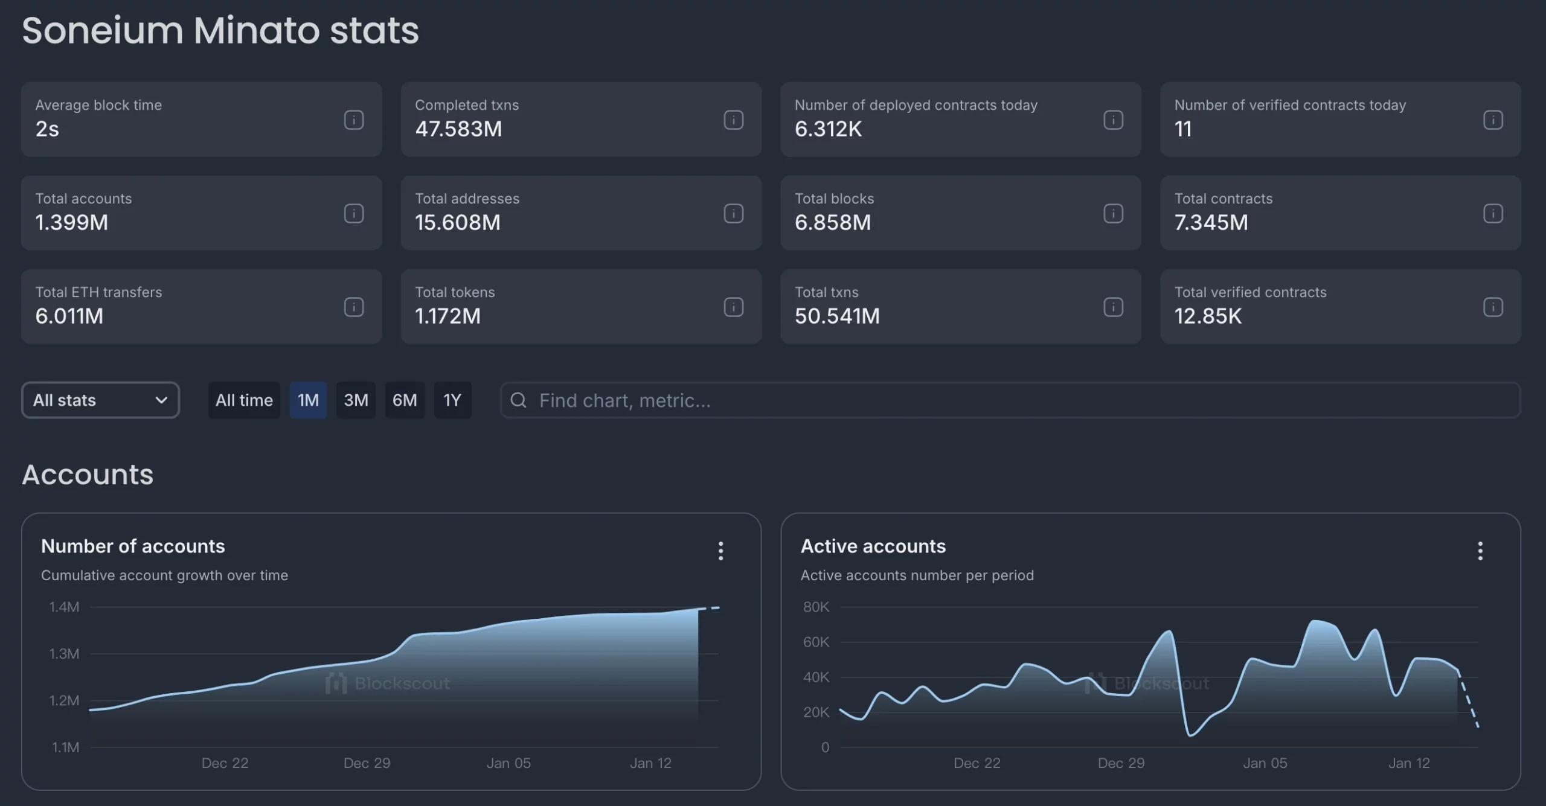Click the 80K axis label in Active accounts

pyautogui.click(x=816, y=607)
